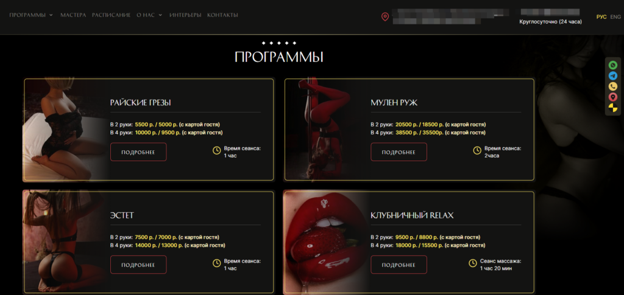Screen dimensions: 624x295
Task: Expand the О нас dropdown menu
Action: 149,15
